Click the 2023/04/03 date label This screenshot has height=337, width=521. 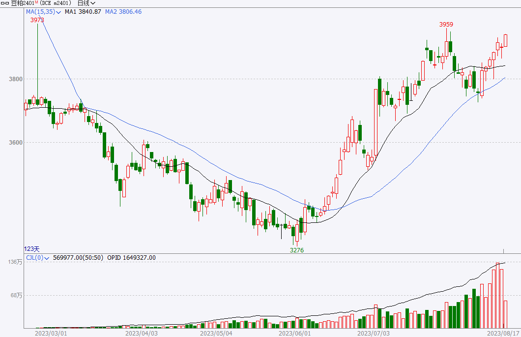pos(142,333)
